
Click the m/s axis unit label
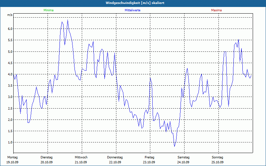pyautogui.click(x=10, y=15)
